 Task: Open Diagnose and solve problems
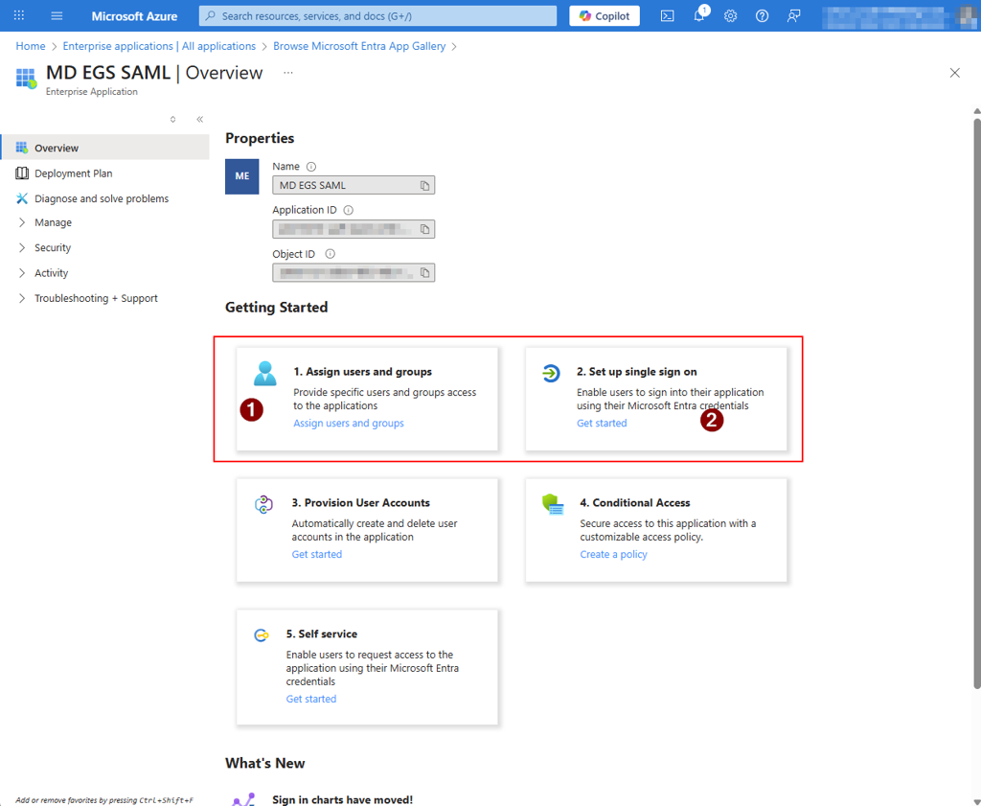point(101,198)
